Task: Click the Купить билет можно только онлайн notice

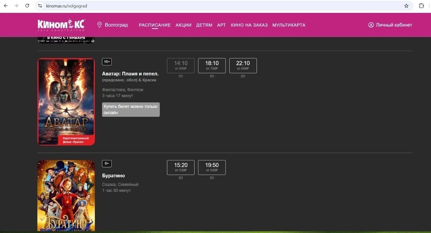Action: [x=131, y=109]
